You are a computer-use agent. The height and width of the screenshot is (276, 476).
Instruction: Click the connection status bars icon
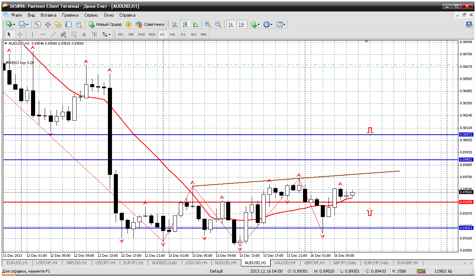click(x=421, y=271)
